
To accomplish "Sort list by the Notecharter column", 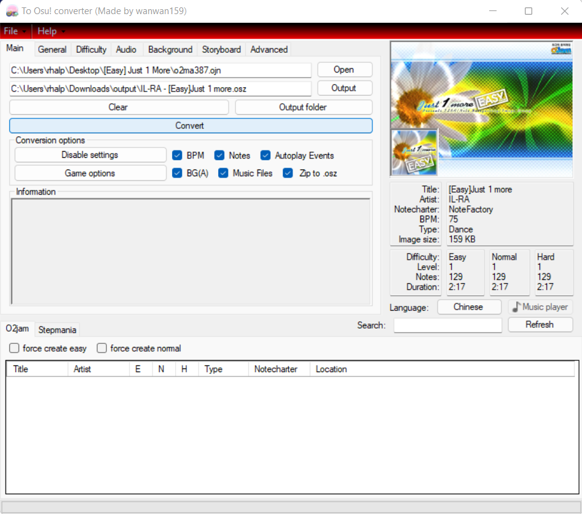I will point(279,369).
